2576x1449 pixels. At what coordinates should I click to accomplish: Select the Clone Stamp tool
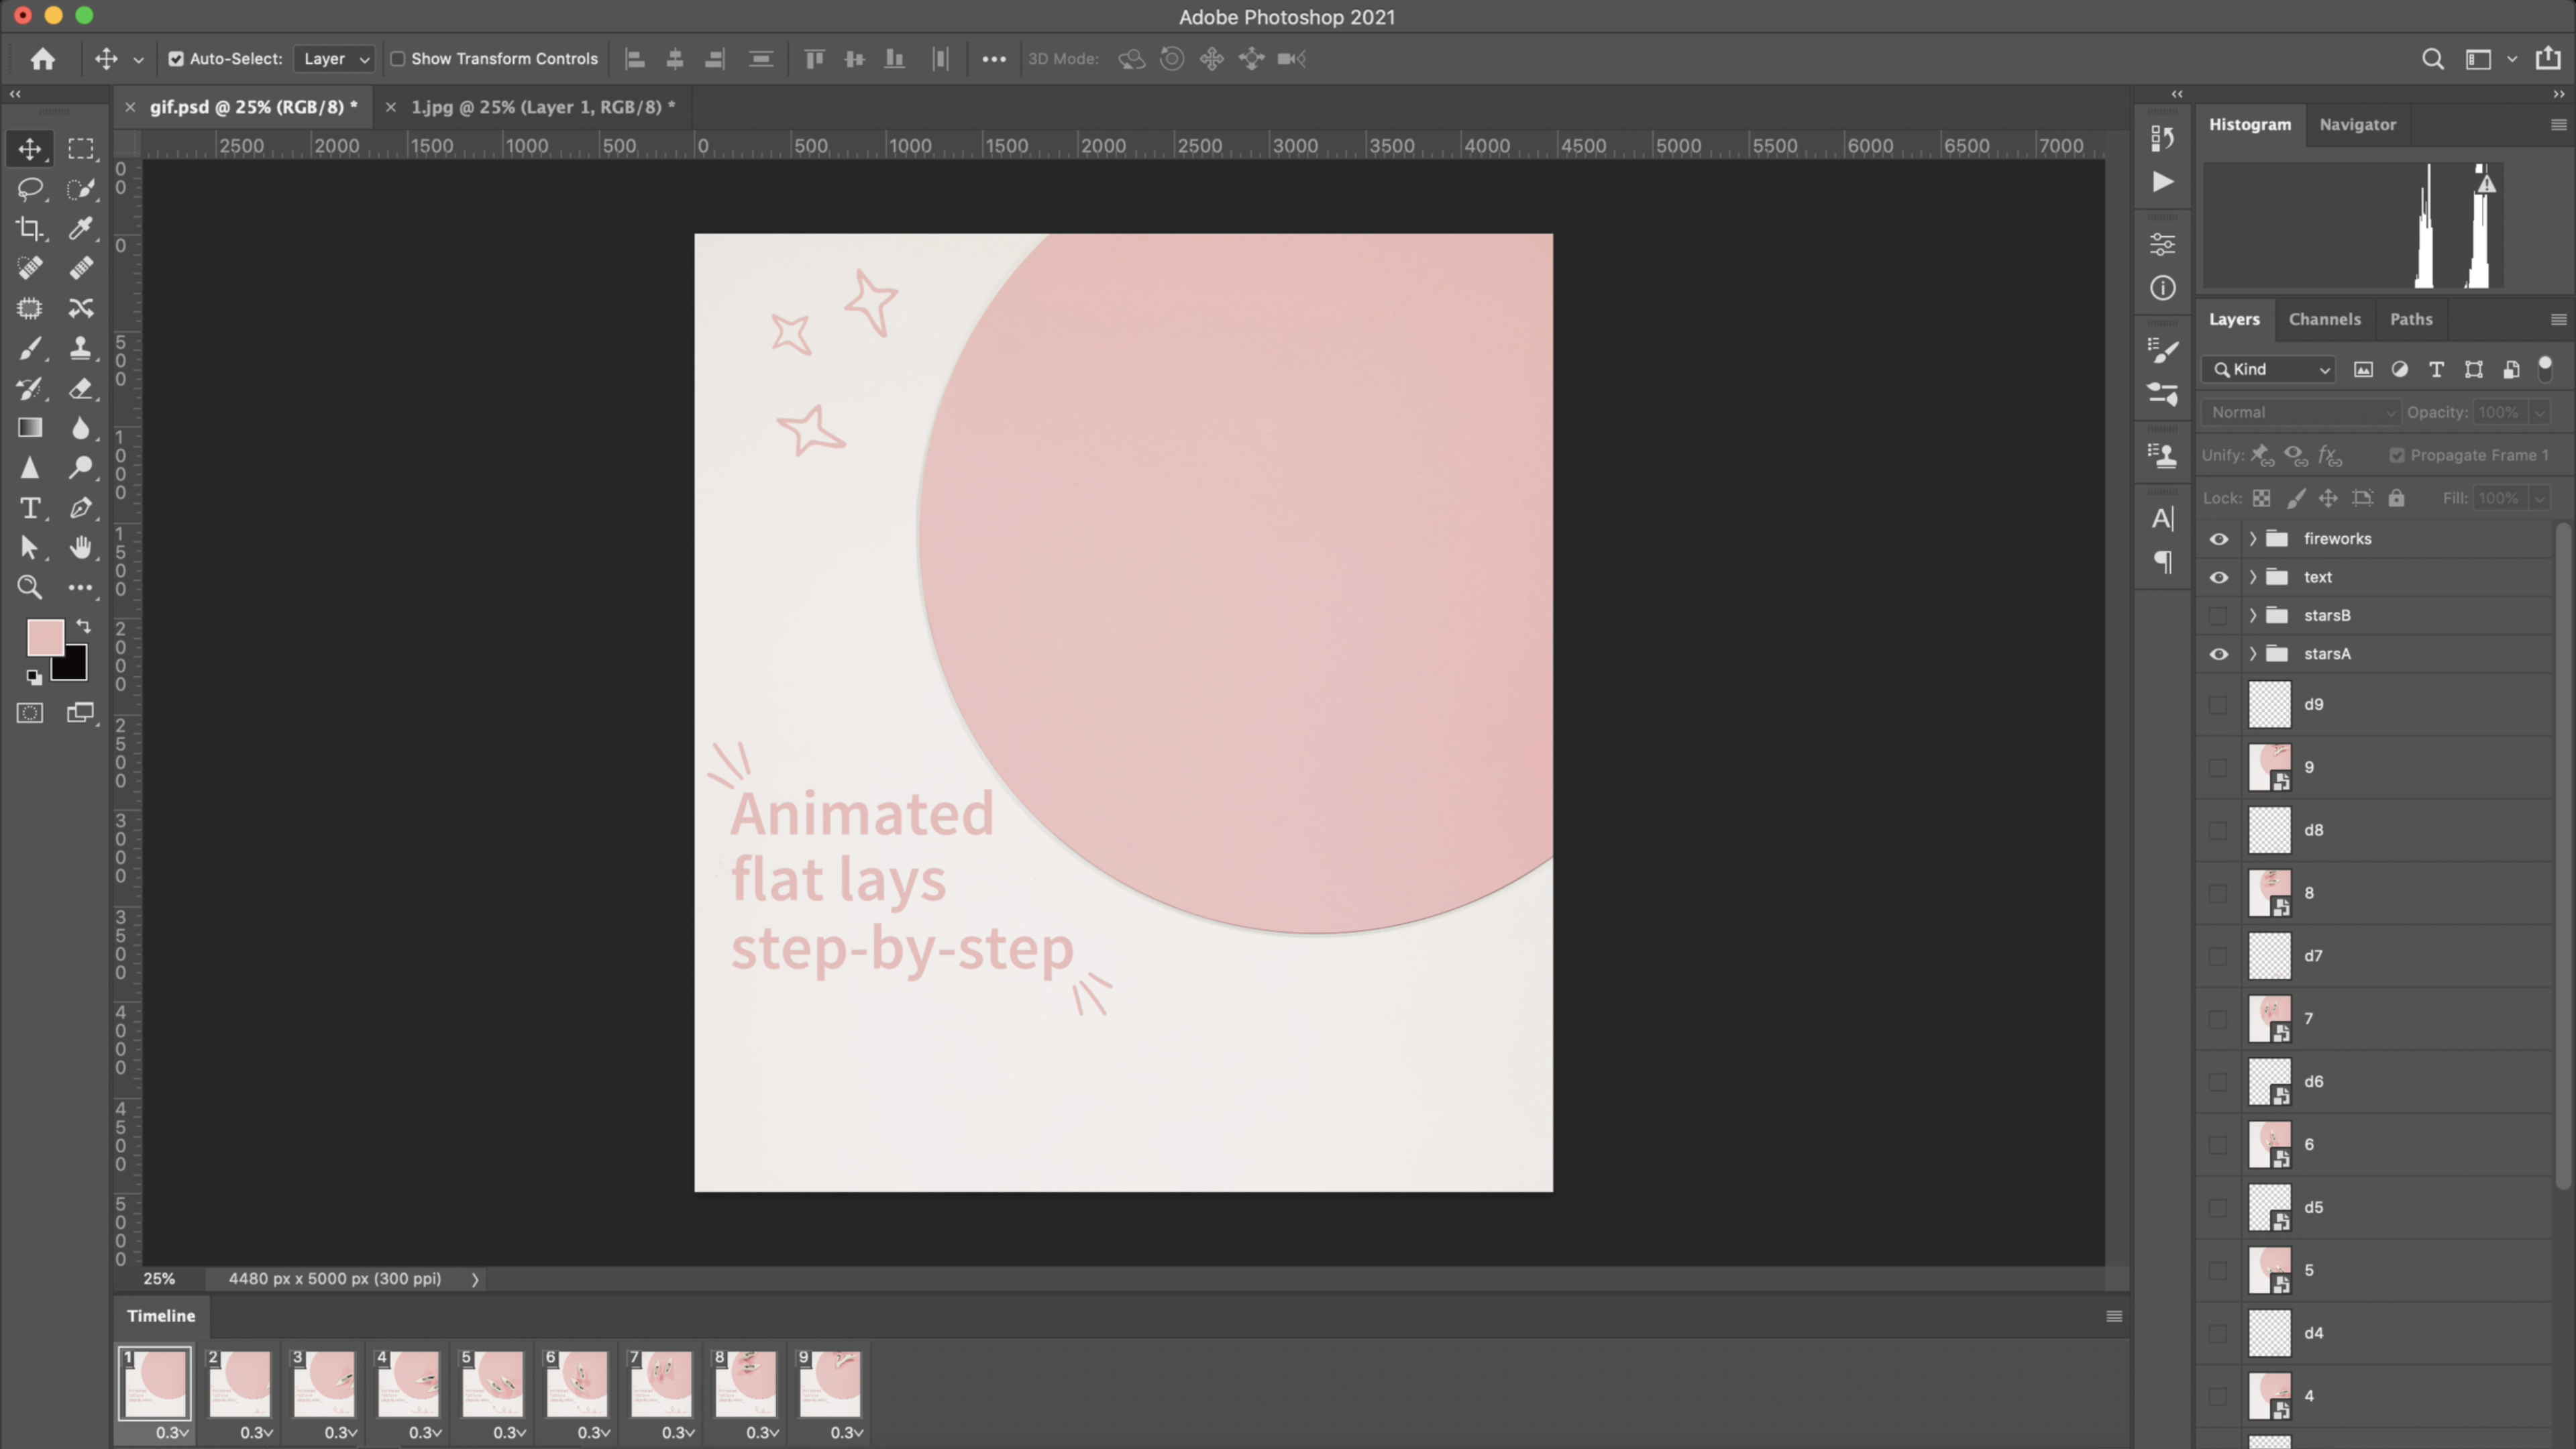81,349
